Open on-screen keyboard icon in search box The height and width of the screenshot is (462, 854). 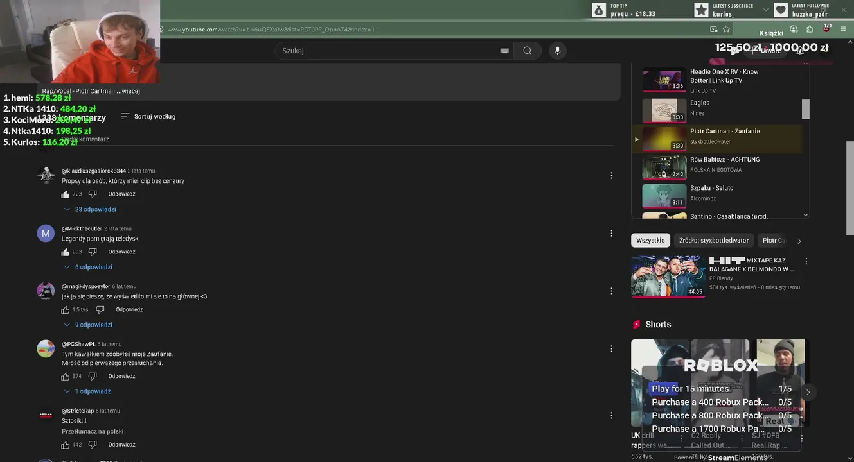504,51
